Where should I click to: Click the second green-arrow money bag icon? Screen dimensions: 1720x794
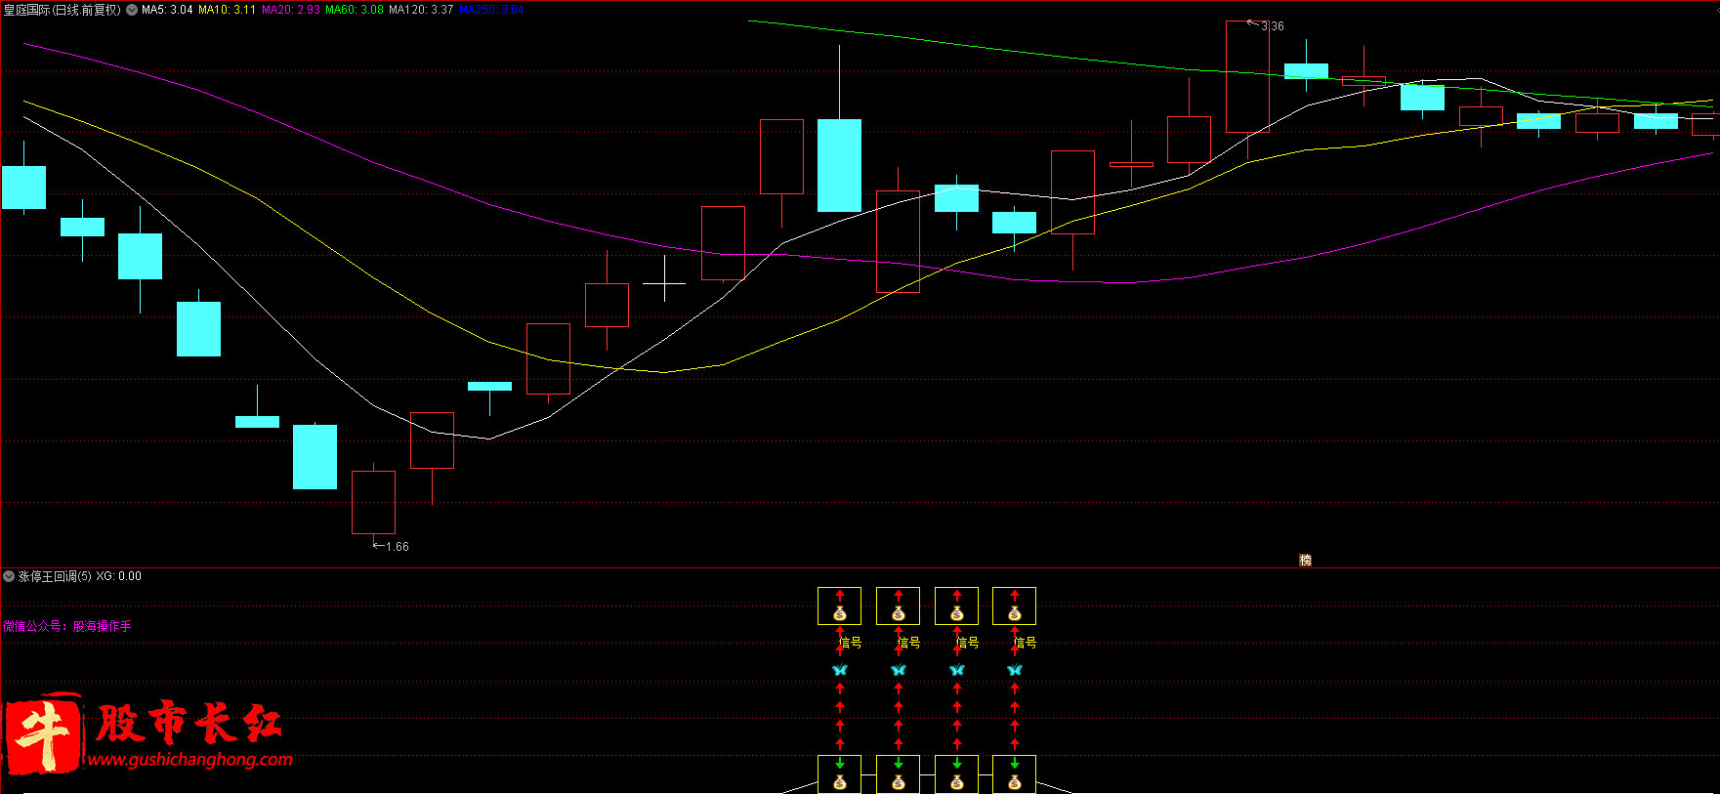(x=898, y=773)
